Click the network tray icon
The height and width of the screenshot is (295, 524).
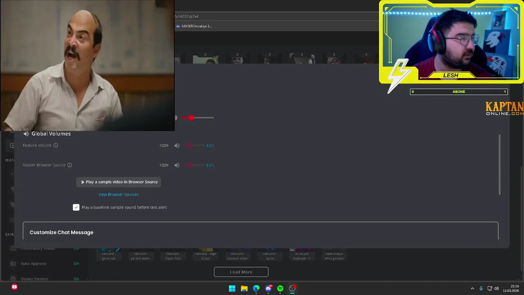[x=490, y=288]
